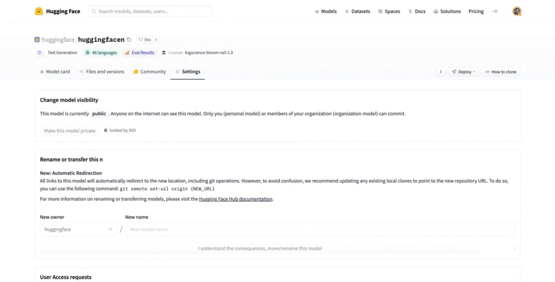Click the New model name field
The height and width of the screenshot is (282, 555).
pos(320,229)
